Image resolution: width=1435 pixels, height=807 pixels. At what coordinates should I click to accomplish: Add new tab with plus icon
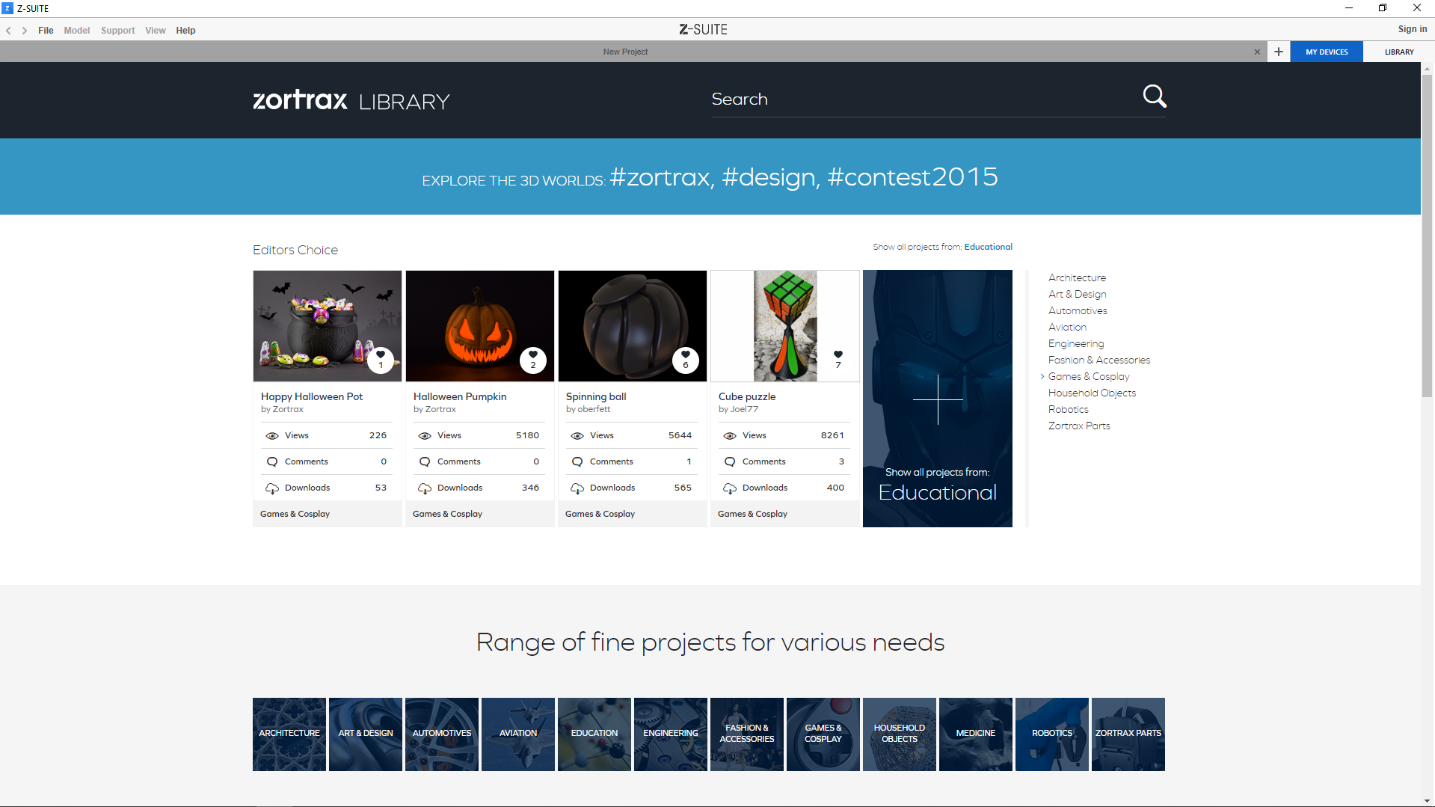[x=1279, y=52]
